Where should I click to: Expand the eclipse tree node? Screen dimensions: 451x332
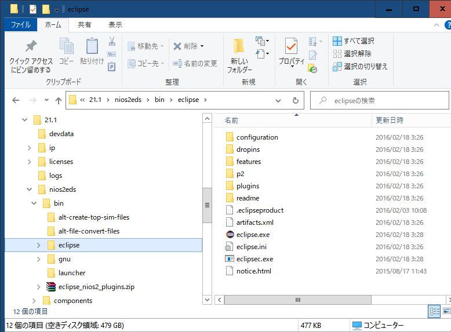[x=38, y=245]
